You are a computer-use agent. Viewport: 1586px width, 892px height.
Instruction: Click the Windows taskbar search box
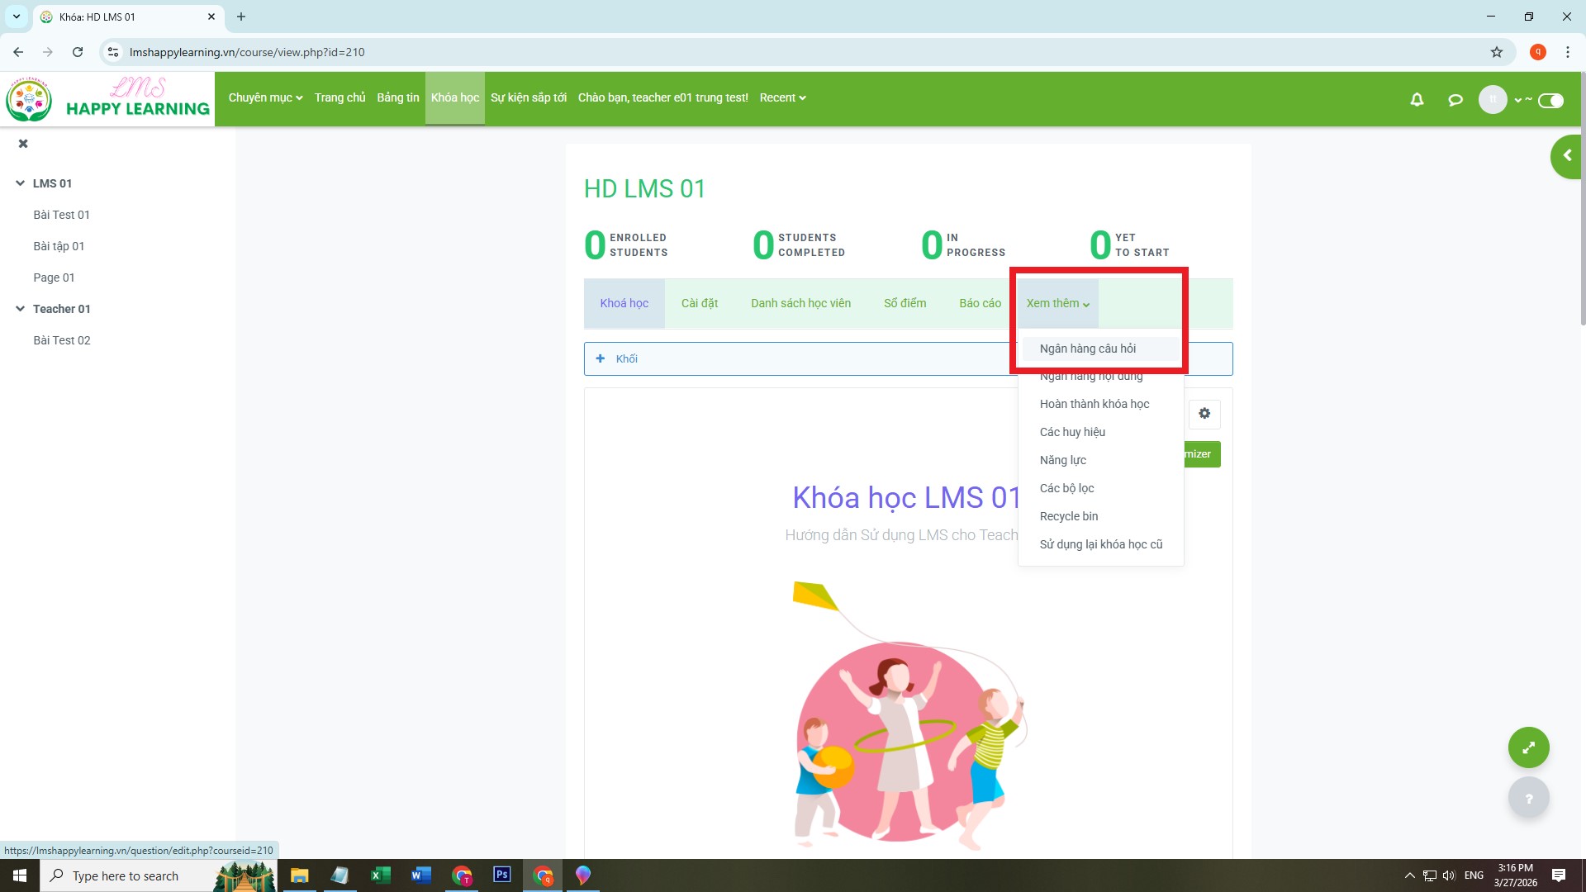pos(126,875)
